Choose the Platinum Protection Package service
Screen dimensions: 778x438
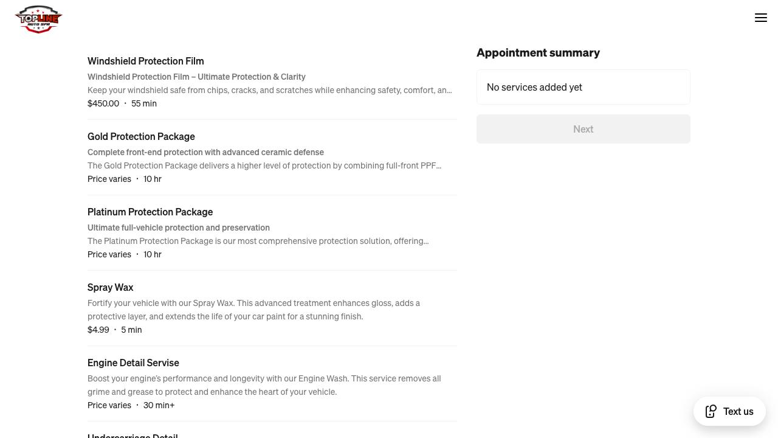pyautogui.click(x=150, y=212)
